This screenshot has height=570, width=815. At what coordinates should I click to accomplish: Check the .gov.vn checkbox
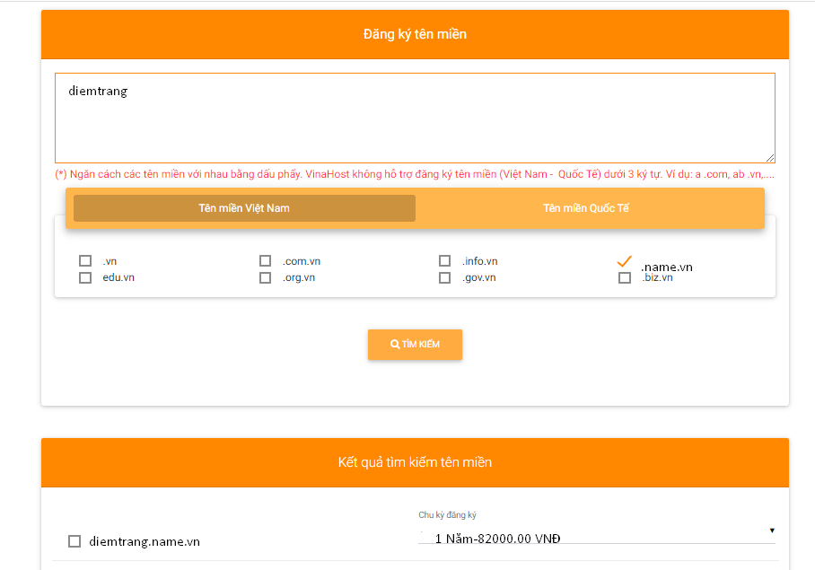coord(444,277)
